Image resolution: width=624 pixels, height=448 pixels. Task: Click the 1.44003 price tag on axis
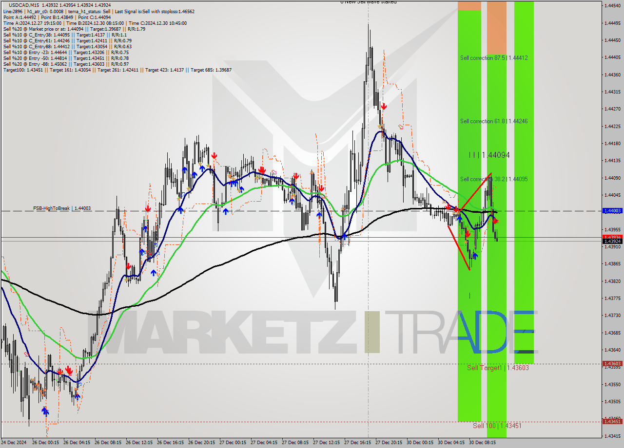(612, 211)
